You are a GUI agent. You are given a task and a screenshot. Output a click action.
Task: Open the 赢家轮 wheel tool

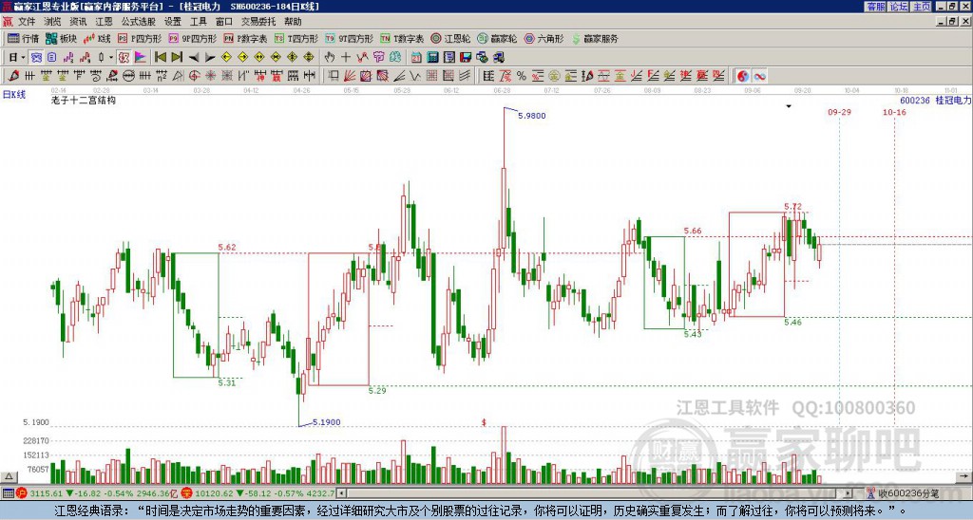[497, 38]
